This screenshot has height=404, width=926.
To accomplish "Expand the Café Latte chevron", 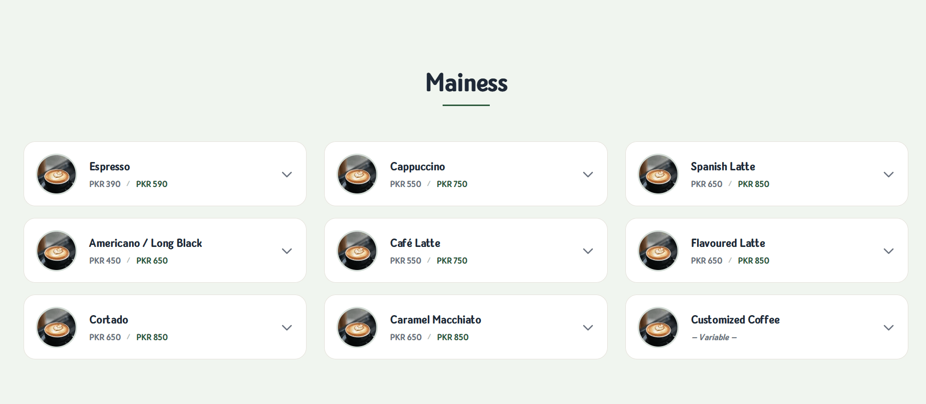I will [x=588, y=251].
